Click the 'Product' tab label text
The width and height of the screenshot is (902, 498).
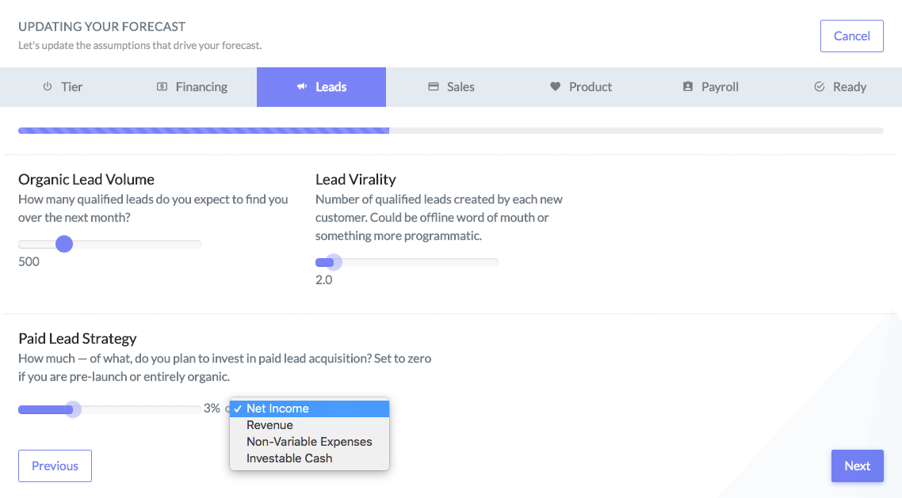pos(591,87)
